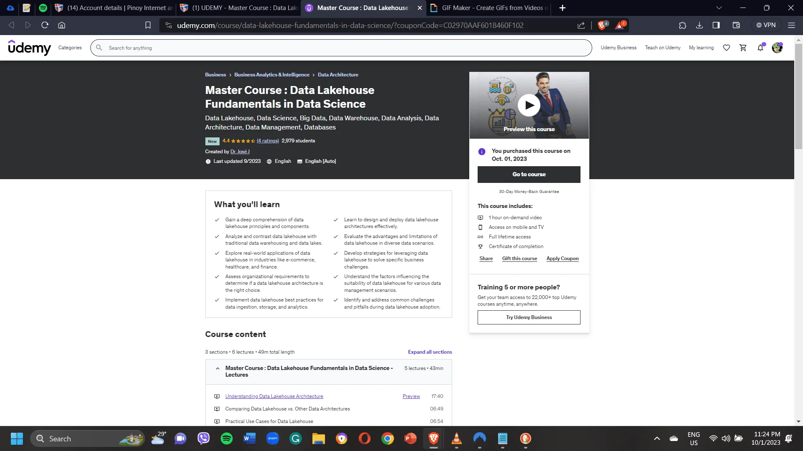Open Teach on Udemy link
This screenshot has width=803, height=451.
point(662,48)
